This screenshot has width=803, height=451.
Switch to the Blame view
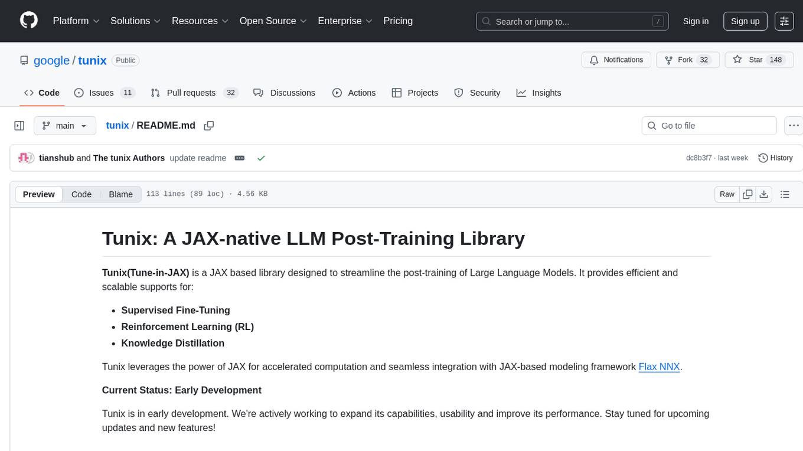coord(121,194)
